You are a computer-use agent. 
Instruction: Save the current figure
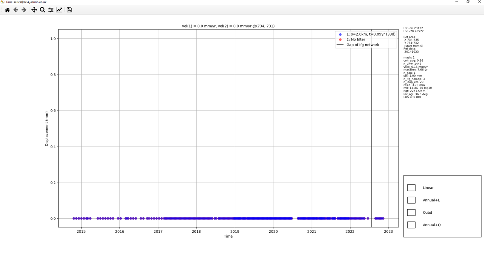[x=69, y=10]
